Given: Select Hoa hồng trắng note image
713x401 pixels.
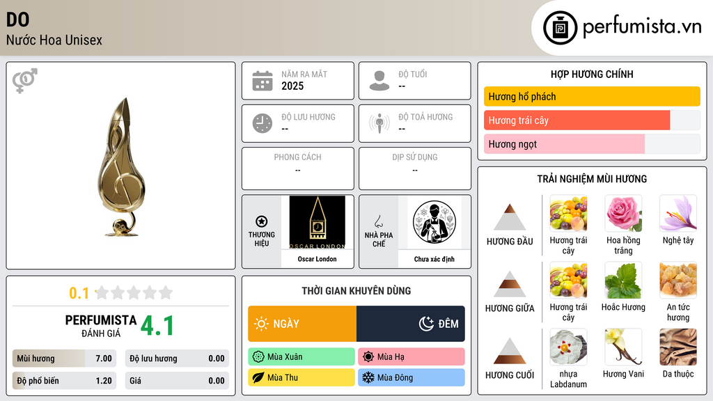Looking at the screenshot, I should 623,214.
